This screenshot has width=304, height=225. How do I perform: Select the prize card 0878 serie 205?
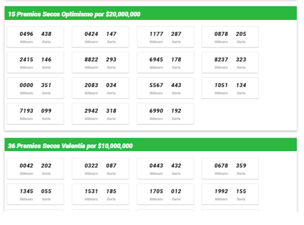(x=230, y=37)
